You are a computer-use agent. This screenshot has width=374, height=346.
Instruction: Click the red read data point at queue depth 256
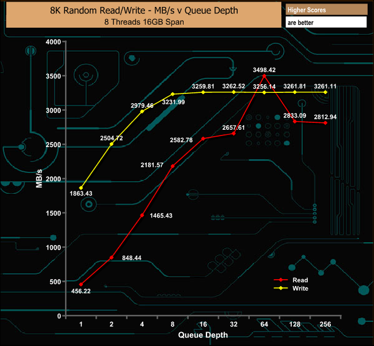(325, 123)
